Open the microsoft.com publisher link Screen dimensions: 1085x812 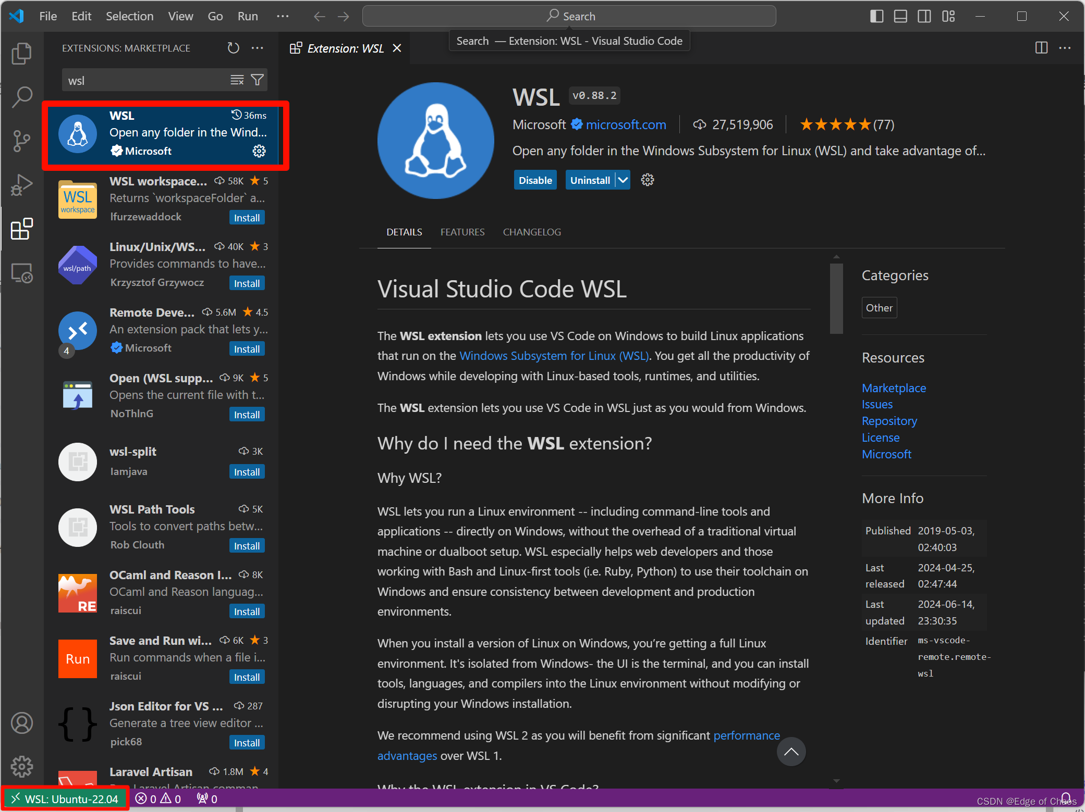626,125
